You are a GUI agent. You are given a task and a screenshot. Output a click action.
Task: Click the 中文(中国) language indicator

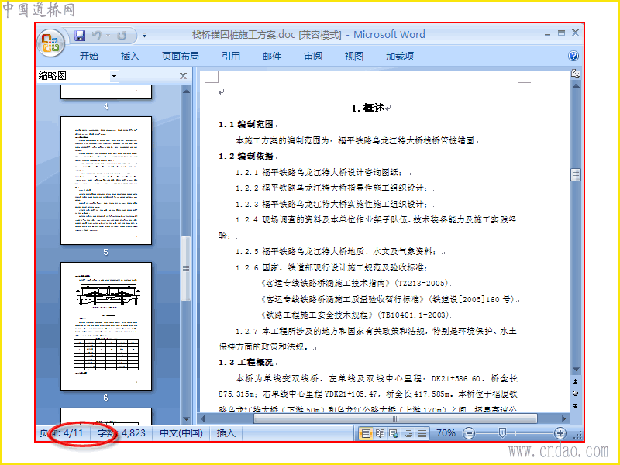[181, 433]
